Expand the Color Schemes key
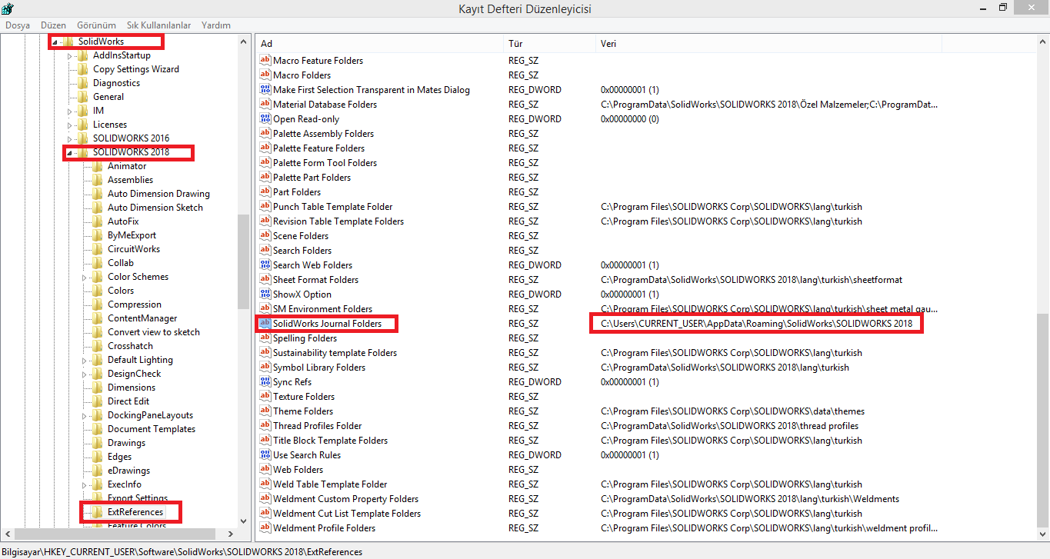 click(x=85, y=277)
